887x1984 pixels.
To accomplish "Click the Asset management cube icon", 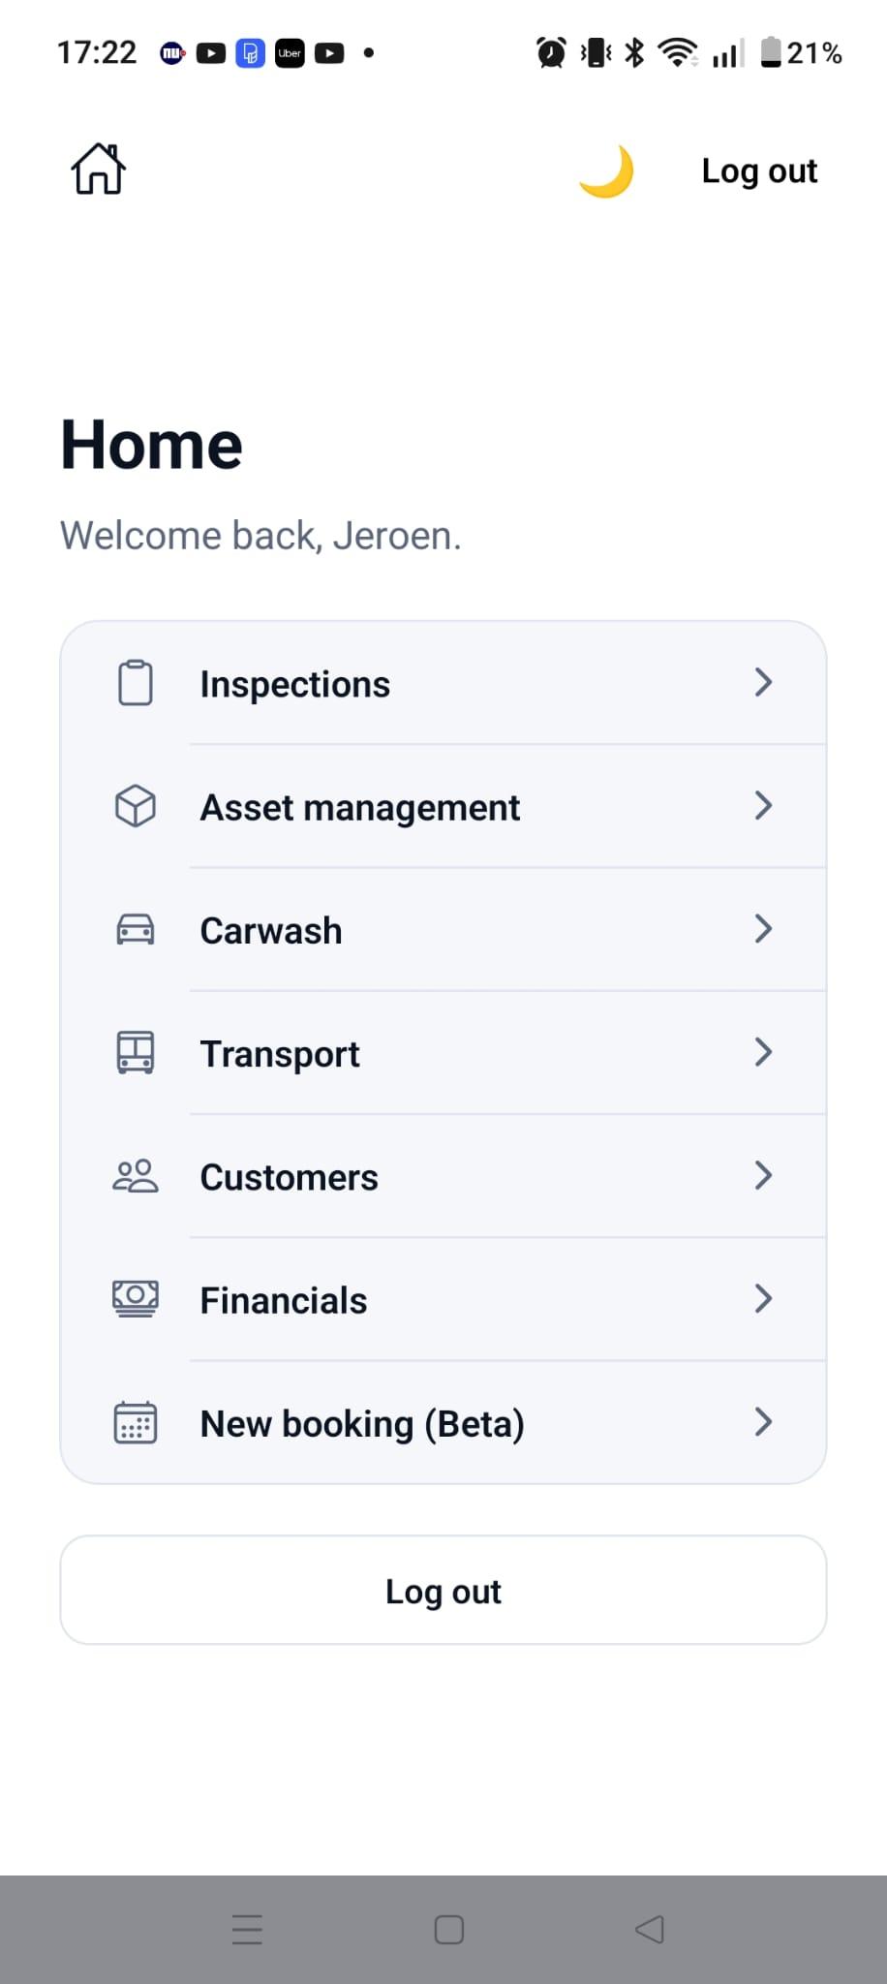I will click(x=136, y=806).
